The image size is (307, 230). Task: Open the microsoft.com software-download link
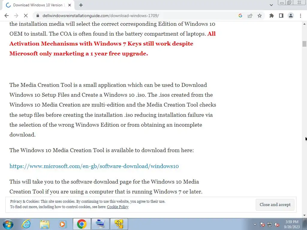(94, 166)
